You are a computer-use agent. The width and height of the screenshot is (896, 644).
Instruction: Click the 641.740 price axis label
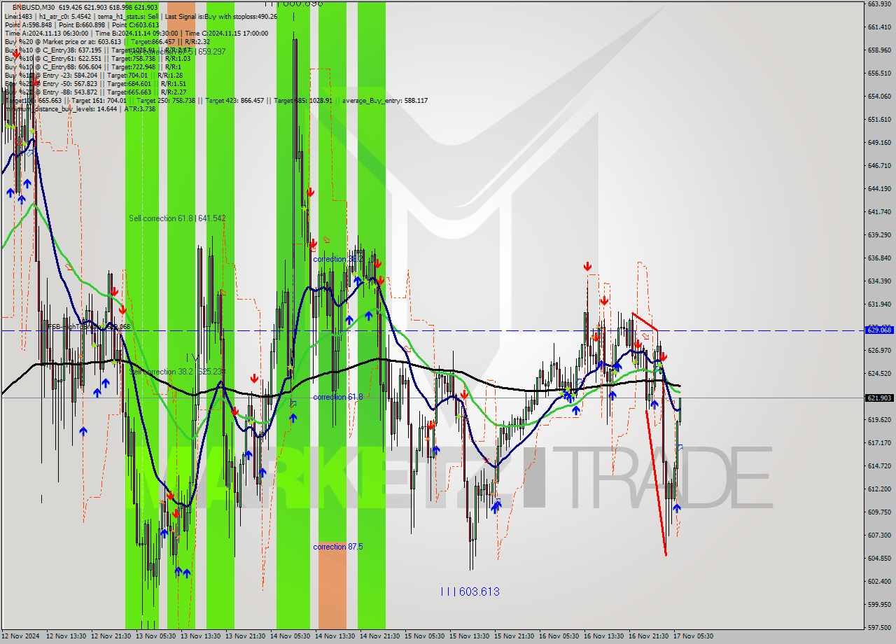[x=878, y=211]
